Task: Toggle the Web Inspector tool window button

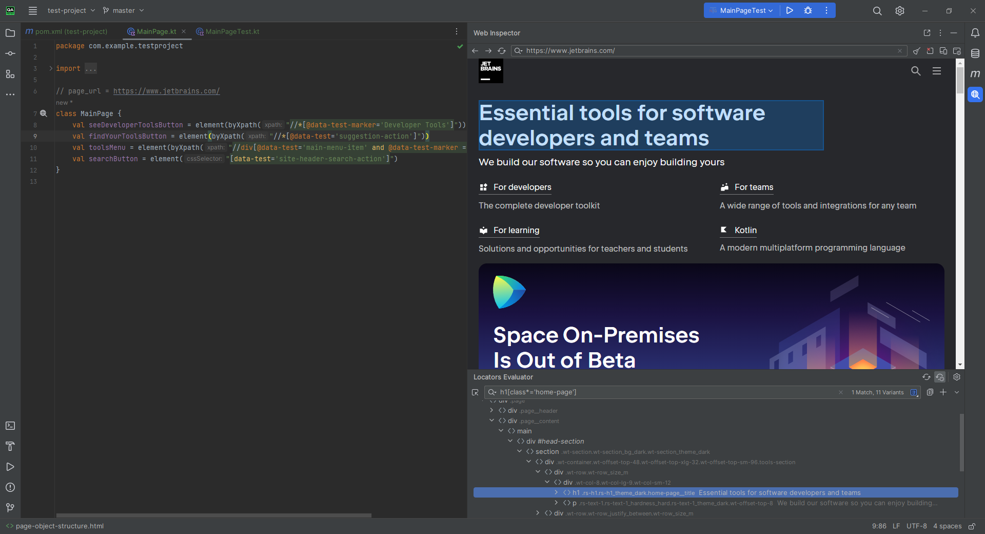Action: 975,94
